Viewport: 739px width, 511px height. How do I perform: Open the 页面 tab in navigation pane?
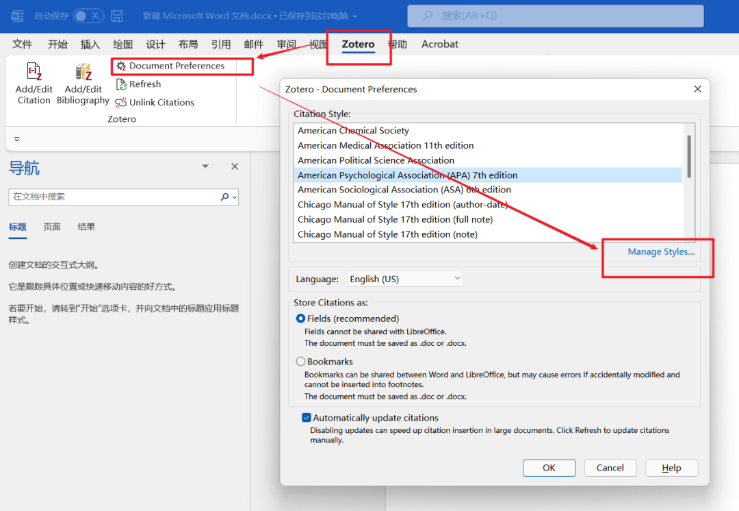(x=52, y=227)
